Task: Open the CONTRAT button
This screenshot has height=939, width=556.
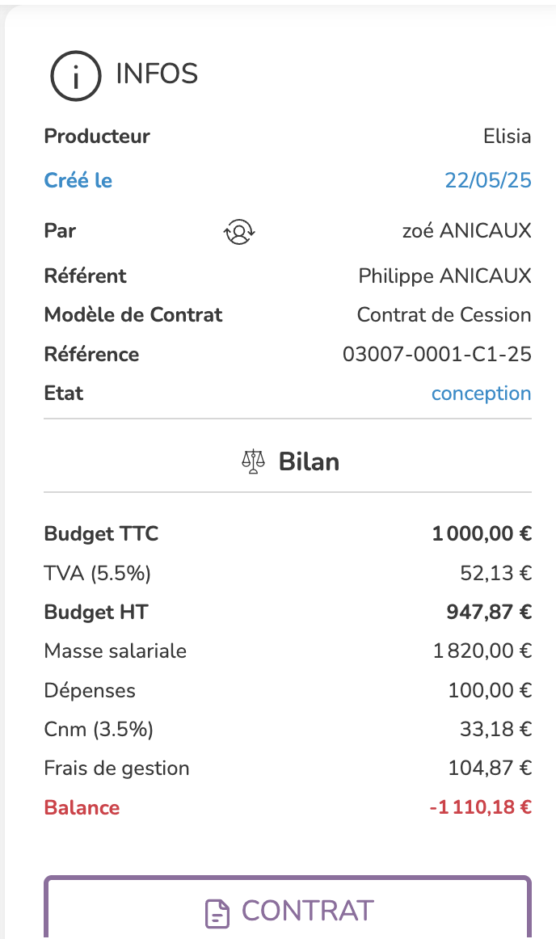Action: pos(288,912)
